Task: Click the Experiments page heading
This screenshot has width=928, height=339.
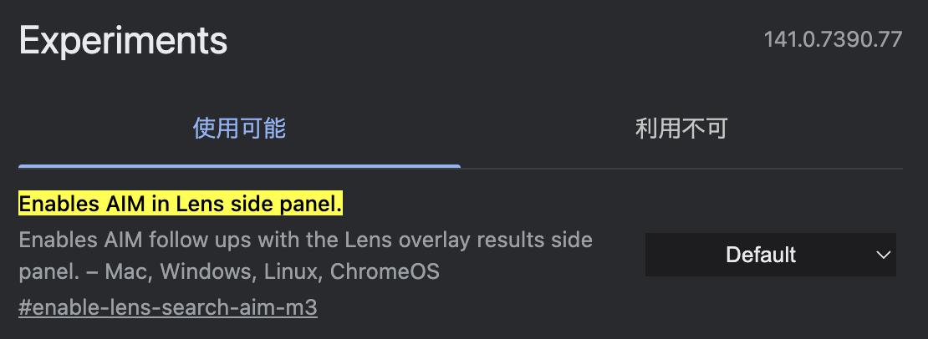Action: pos(123,40)
